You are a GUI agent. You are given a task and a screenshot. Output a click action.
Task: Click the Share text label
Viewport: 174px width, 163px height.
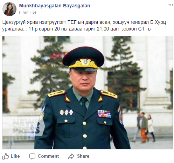[83, 156]
